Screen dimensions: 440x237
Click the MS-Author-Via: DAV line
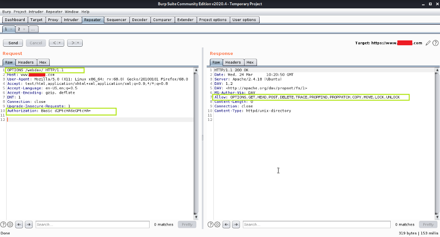pyautogui.click(x=235, y=92)
